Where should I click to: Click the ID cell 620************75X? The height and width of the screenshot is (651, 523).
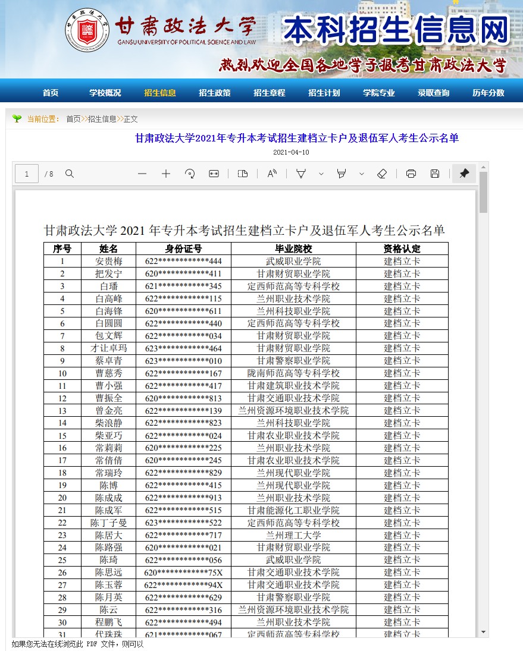(x=183, y=573)
